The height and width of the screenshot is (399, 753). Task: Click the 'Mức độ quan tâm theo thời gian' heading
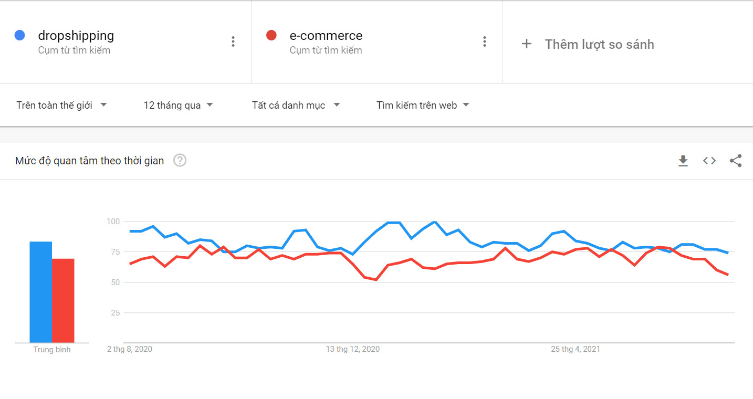pos(89,161)
